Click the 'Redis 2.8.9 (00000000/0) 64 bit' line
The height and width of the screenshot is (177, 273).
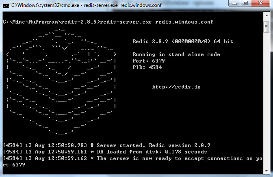183,41
